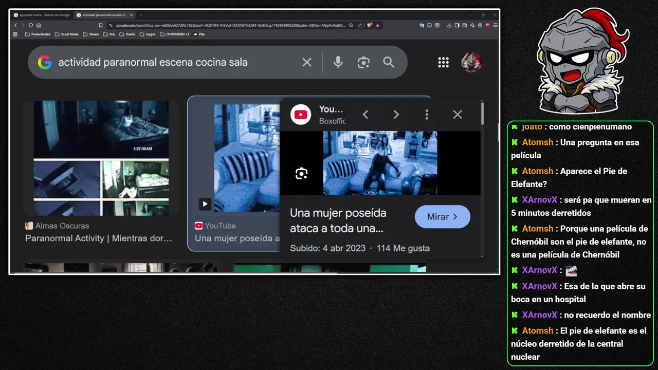Screen dimensions: 658x370
Task: Open a new browser tab
Action: pos(141,15)
